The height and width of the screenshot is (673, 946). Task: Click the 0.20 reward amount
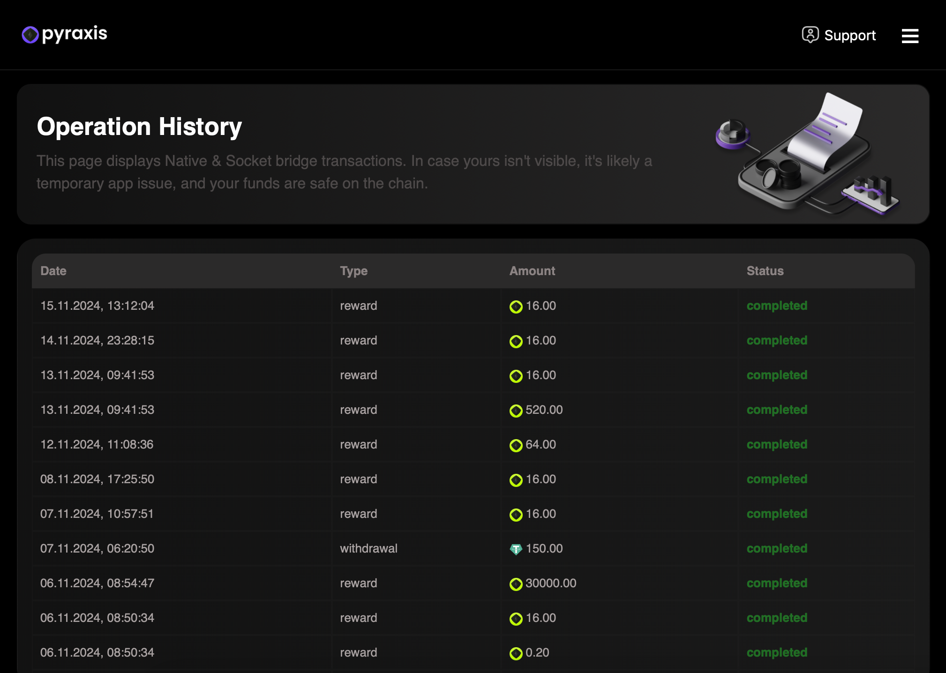coord(537,652)
